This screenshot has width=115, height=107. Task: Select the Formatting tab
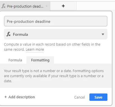click(40, 60)
